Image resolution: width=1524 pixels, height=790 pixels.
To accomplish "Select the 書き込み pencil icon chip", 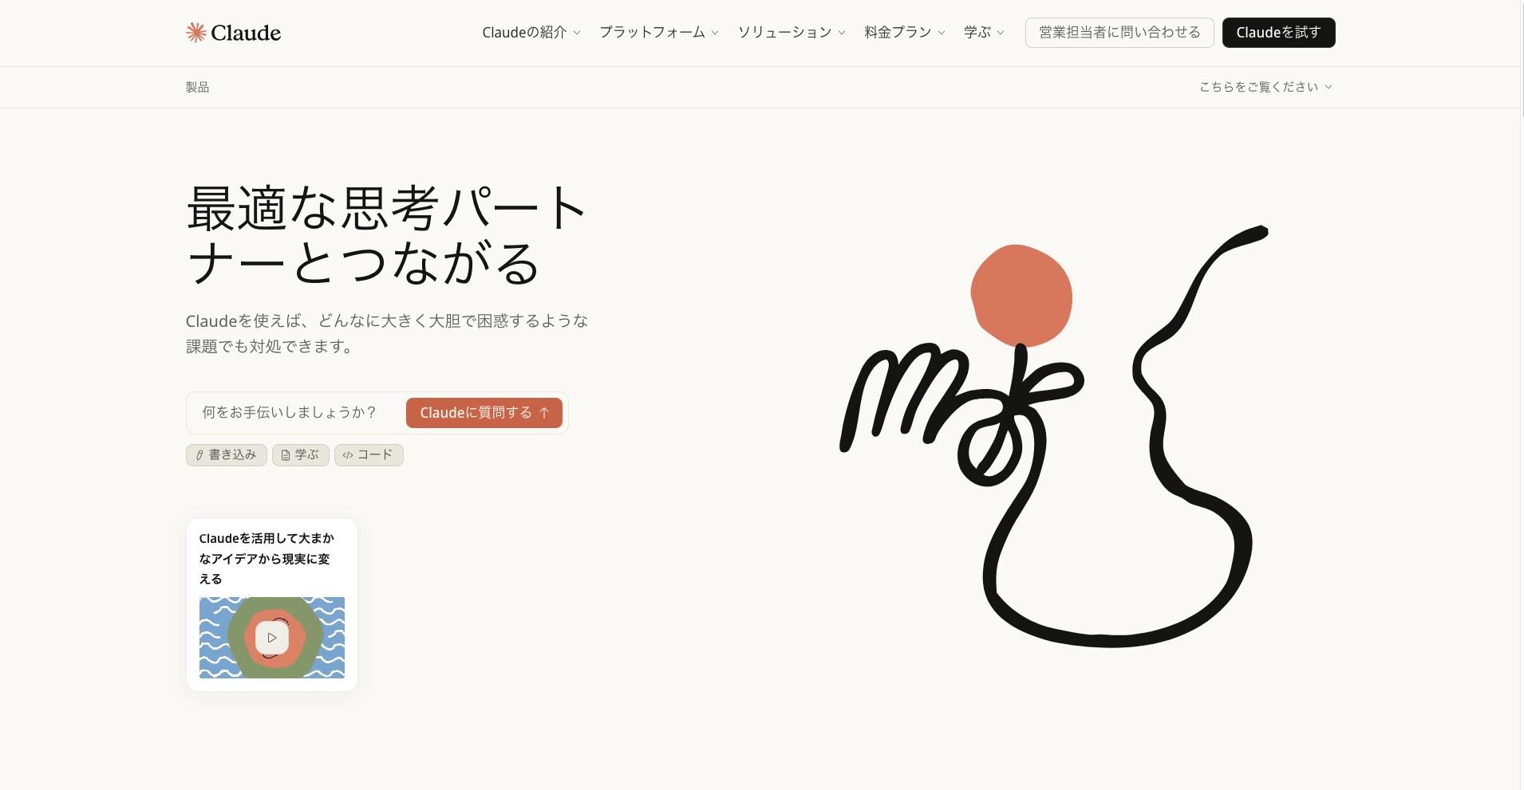I will [x=199, y=454].
